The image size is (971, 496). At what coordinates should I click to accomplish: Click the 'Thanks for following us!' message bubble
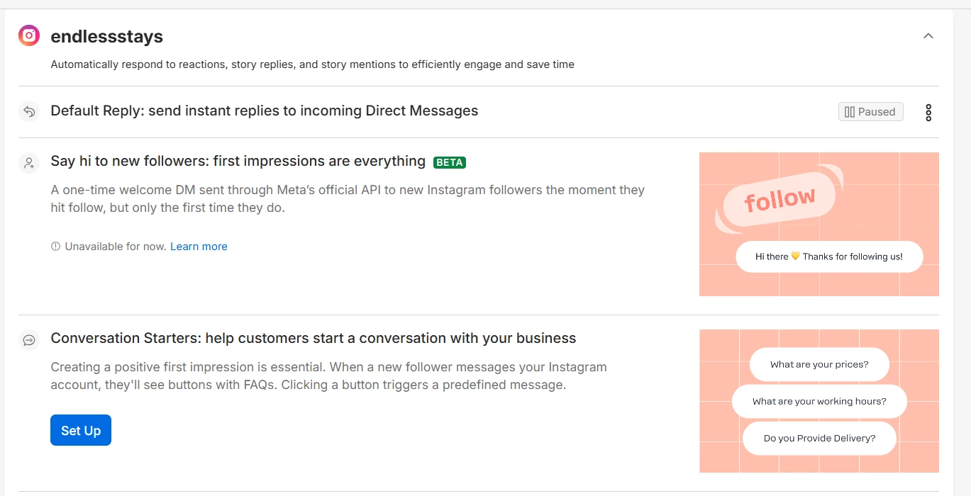coord(829,257)
